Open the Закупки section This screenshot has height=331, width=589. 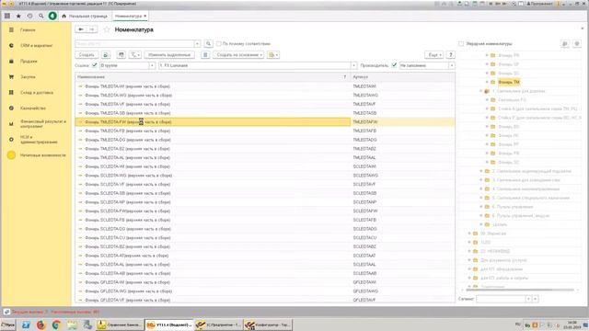(x=36, y=77)
